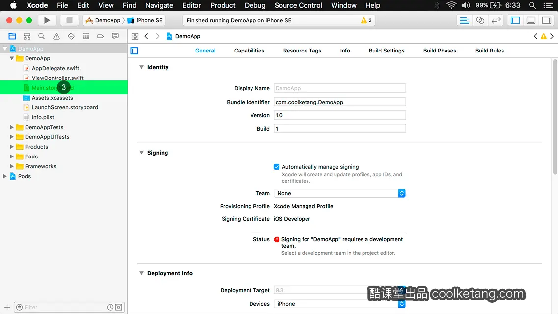558x314 pixels.
Task: Switch to the Build Rules tab
Action: (489, 51)
